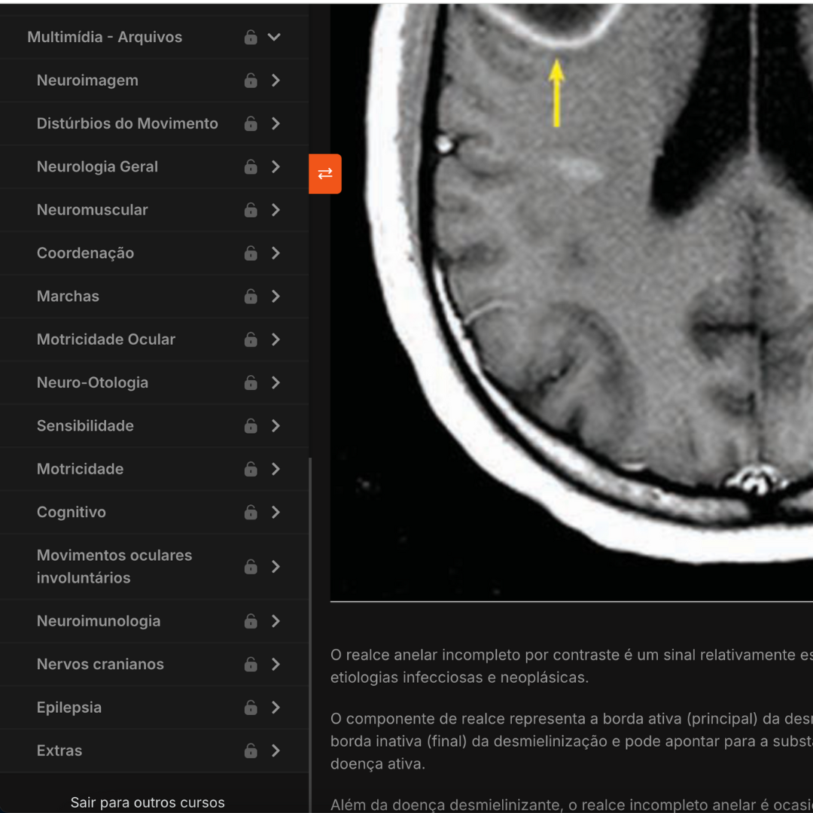Select the Neuro-Otologia category label
The height and width of the screenshot is (813, 813).
[93, 382]
